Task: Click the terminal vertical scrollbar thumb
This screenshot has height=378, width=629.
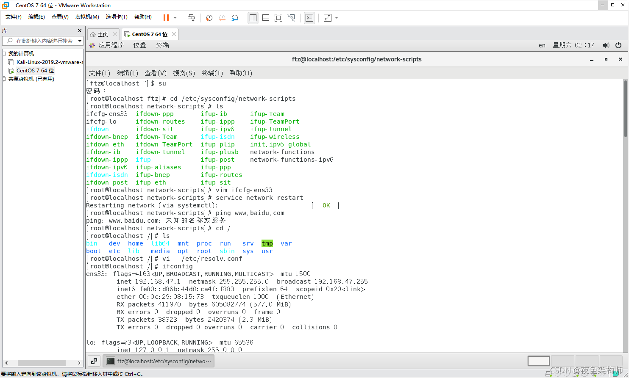Action: (x=626, y=108)
